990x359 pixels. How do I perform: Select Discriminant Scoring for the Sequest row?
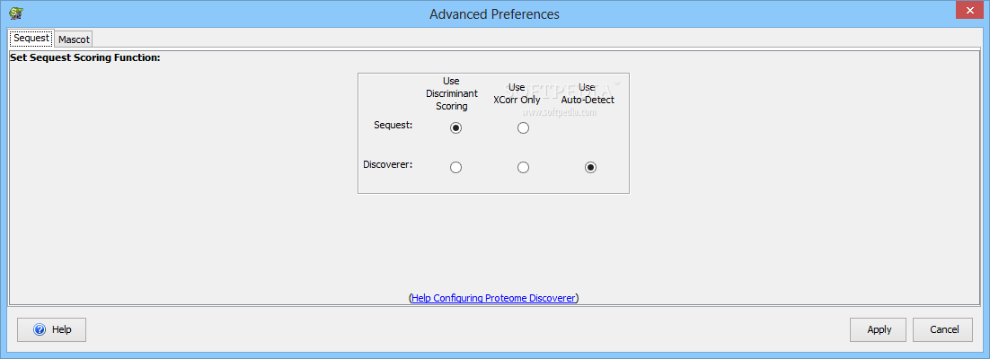click(456, 128)
